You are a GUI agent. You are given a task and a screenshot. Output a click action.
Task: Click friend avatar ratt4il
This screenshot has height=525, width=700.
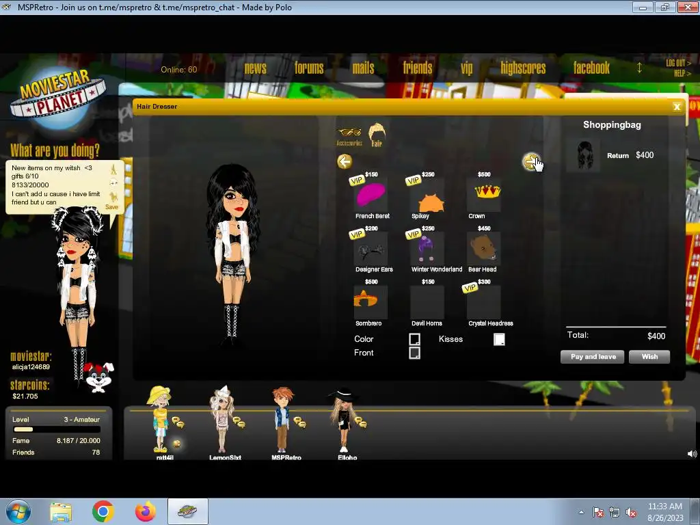(x=159, y=419)
